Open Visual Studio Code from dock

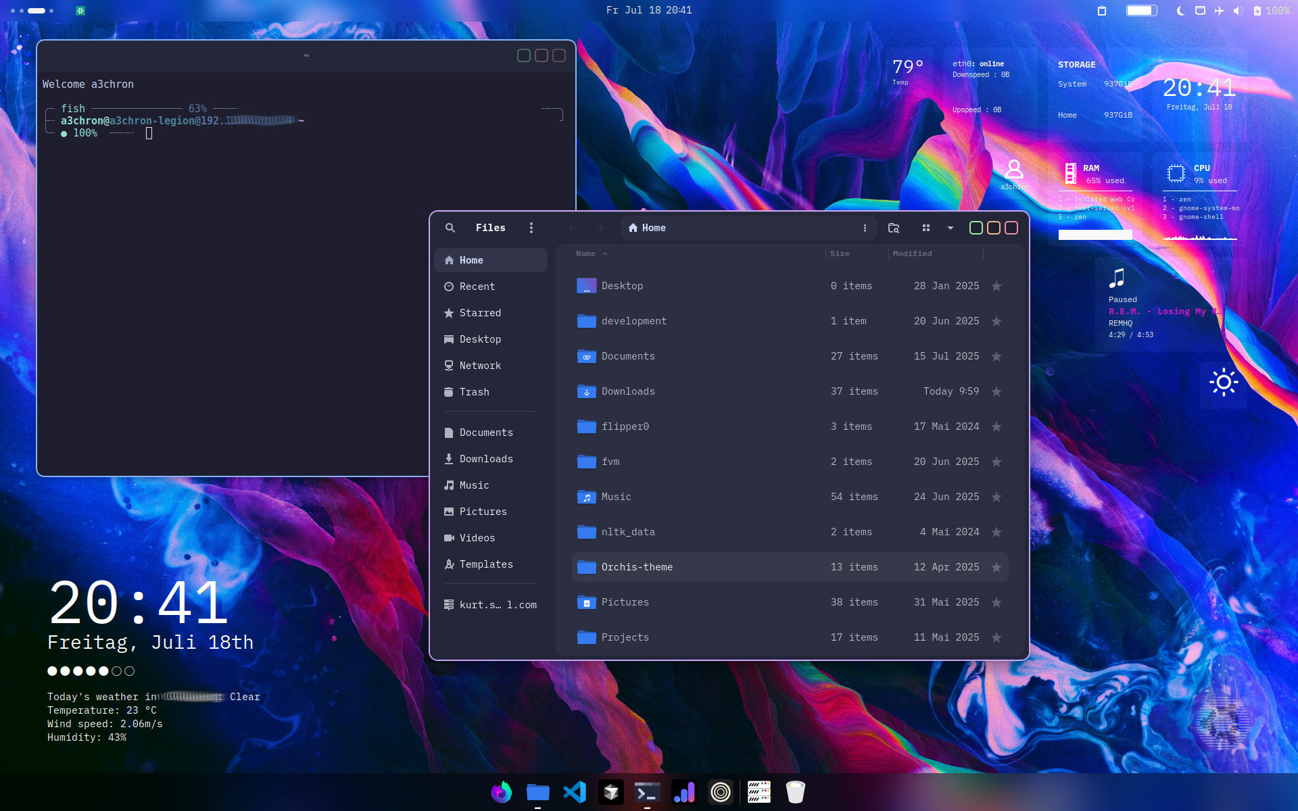(575, 792)
